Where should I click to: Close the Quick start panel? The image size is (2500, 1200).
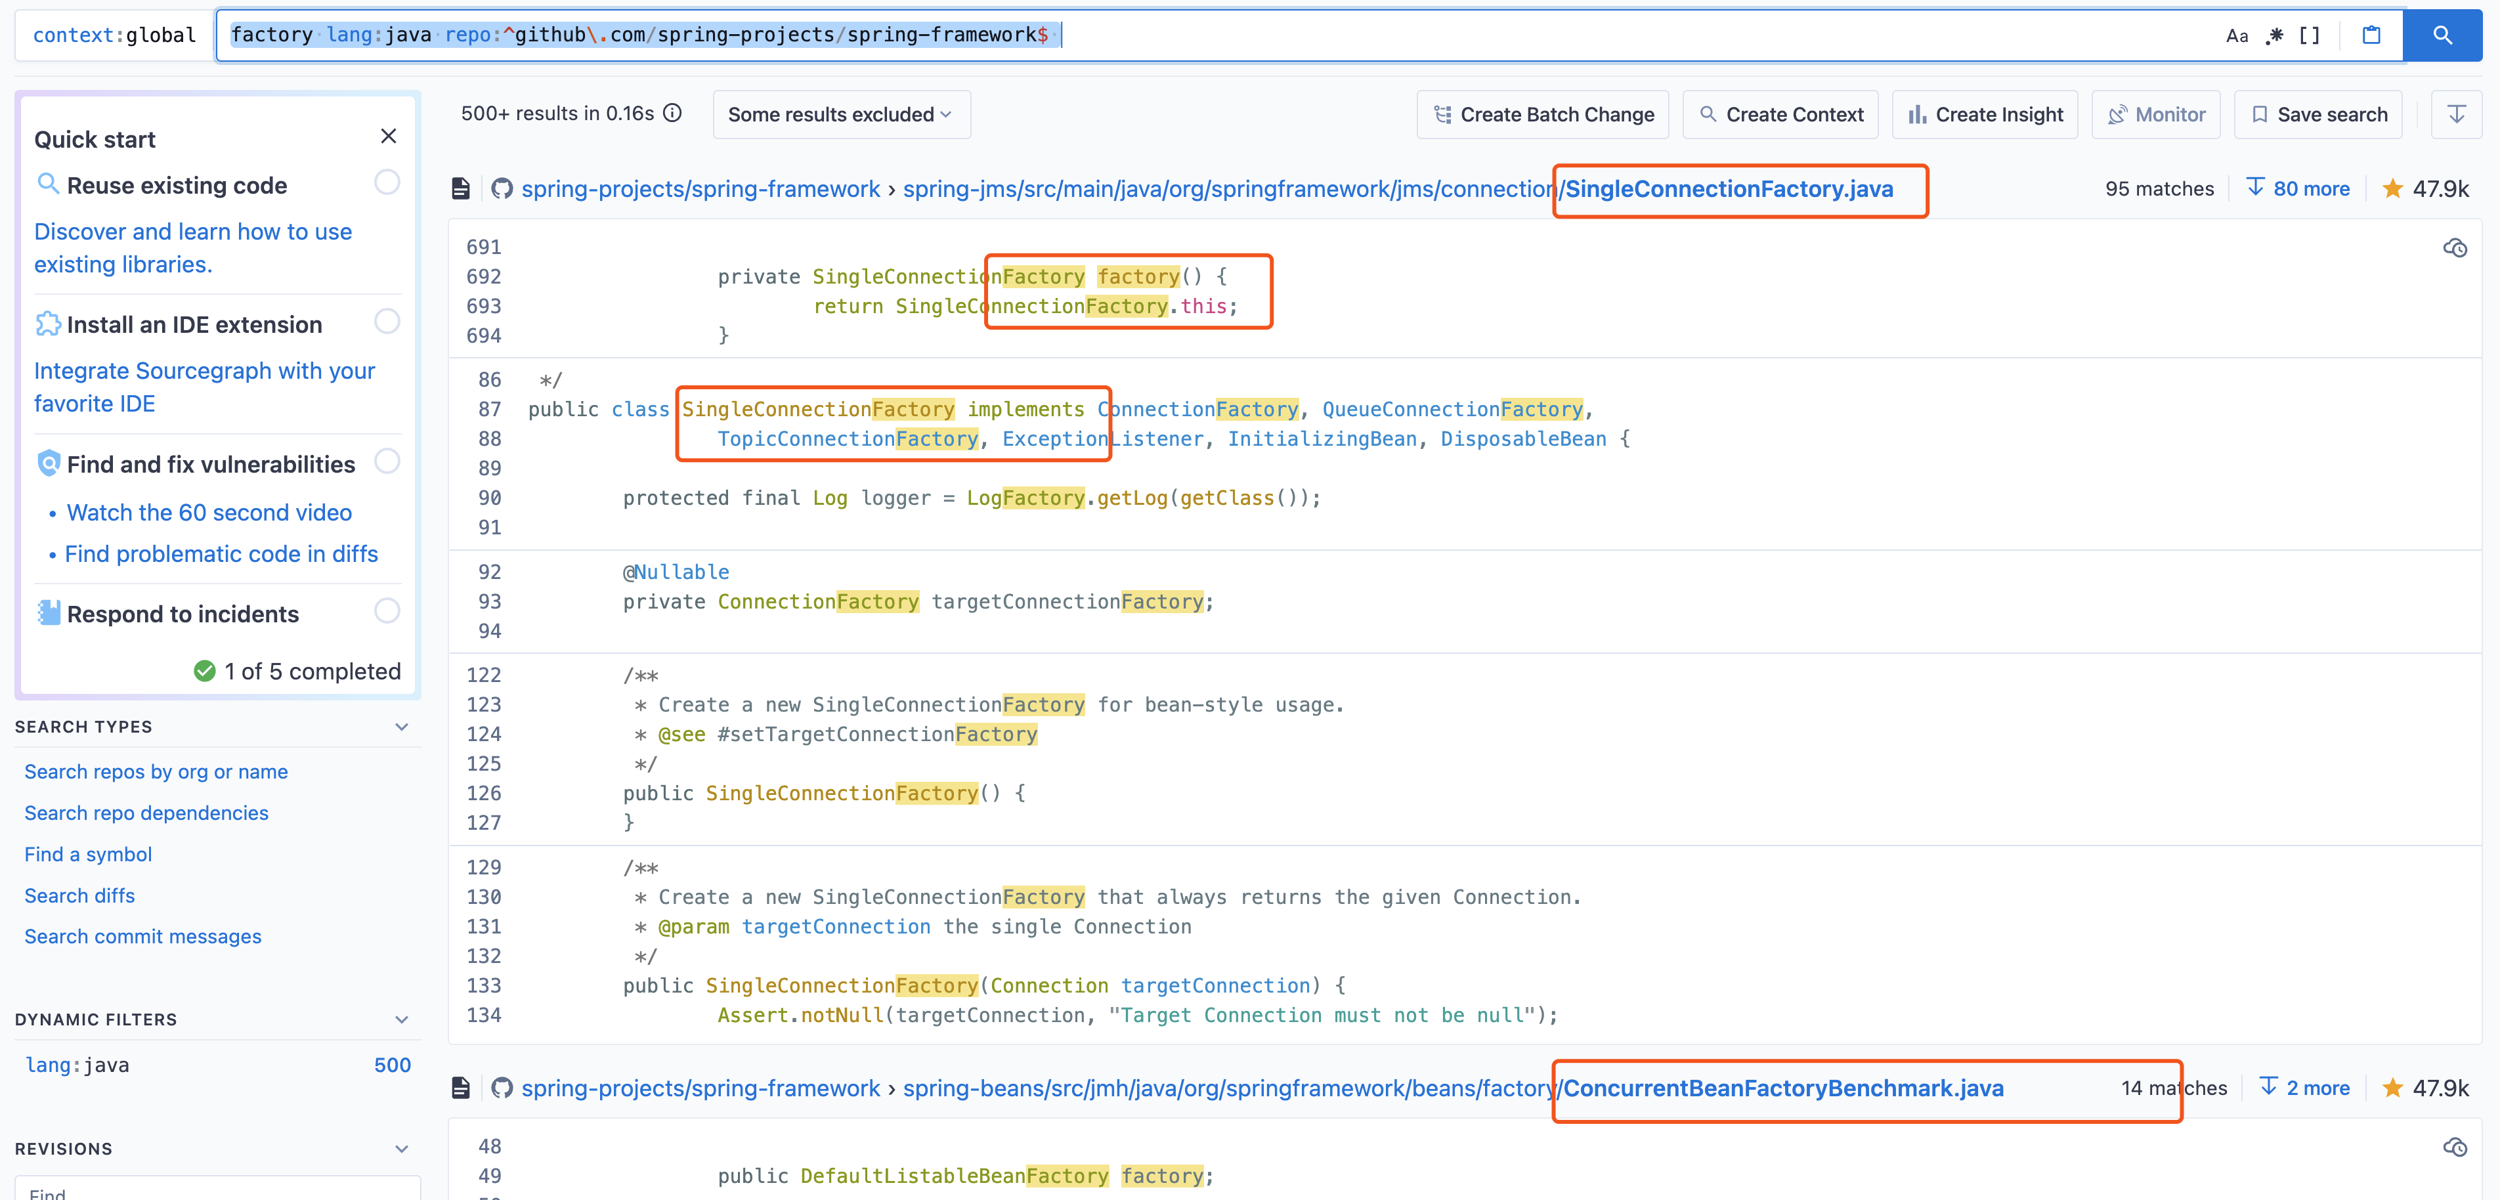[x=388, y=136]
